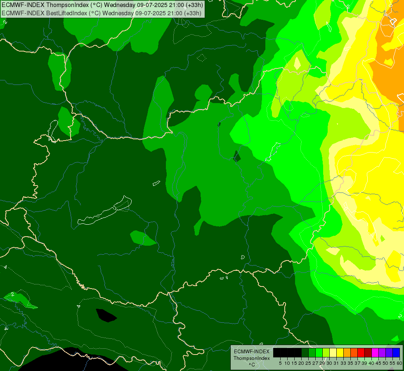
Task: Click the long Lake Balaton outline on map
Action: (x=105, y=211)
